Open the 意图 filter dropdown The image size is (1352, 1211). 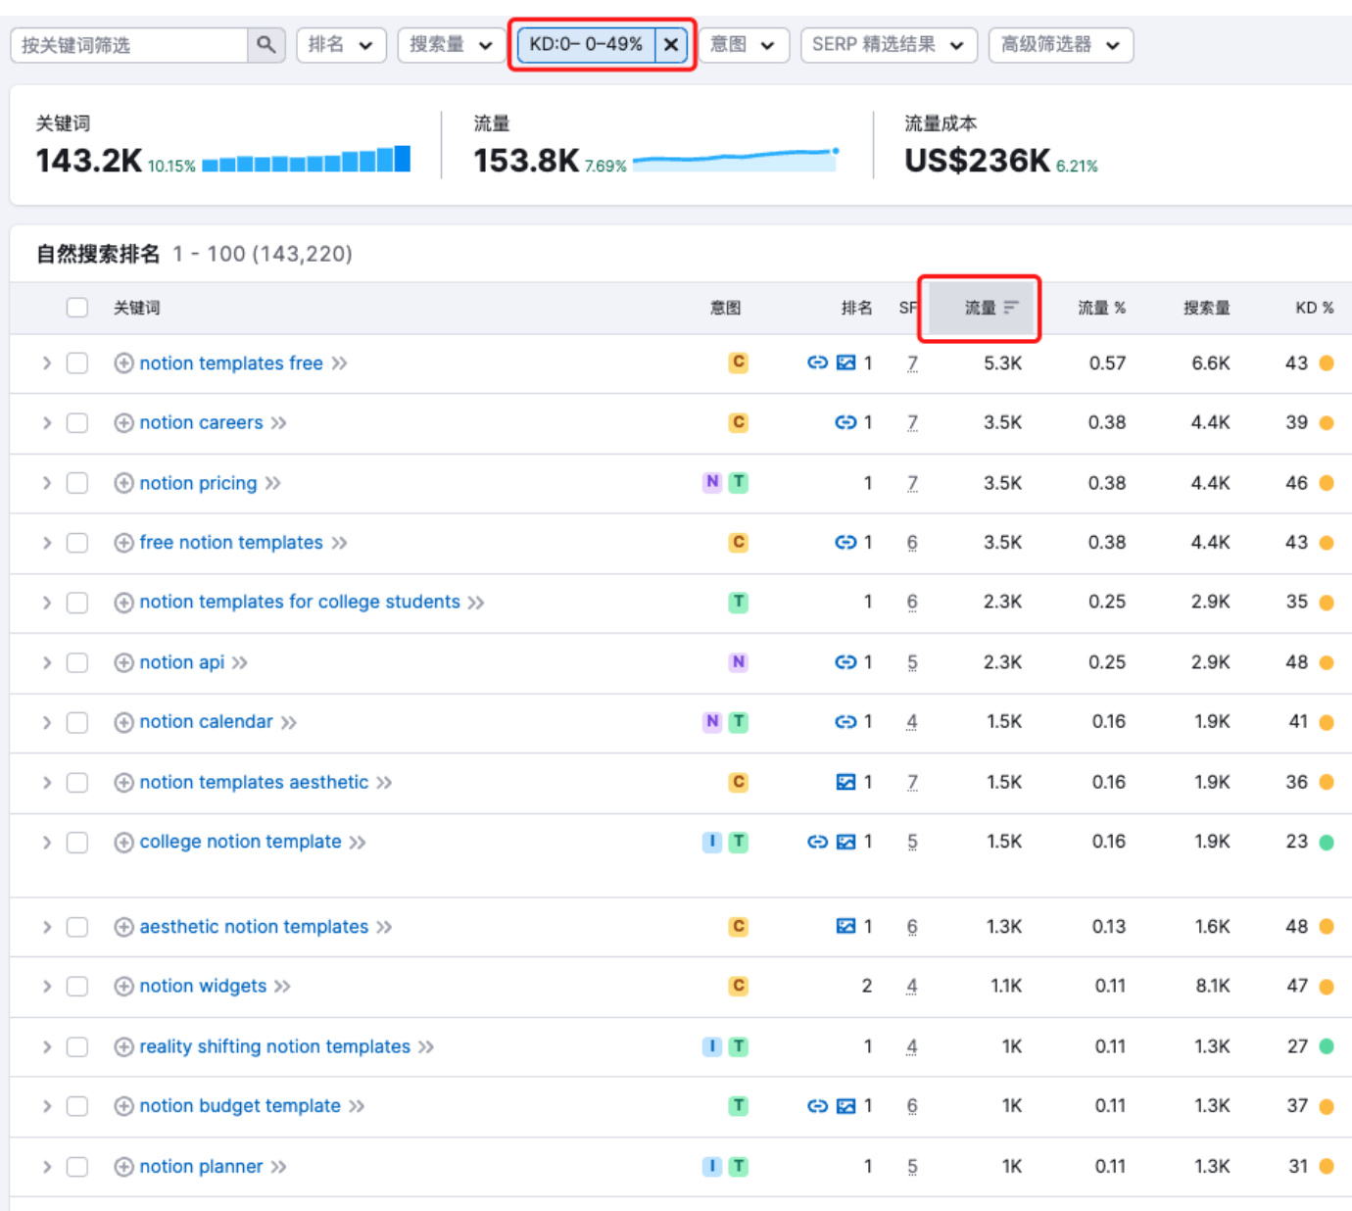click(x=743, y=45)
